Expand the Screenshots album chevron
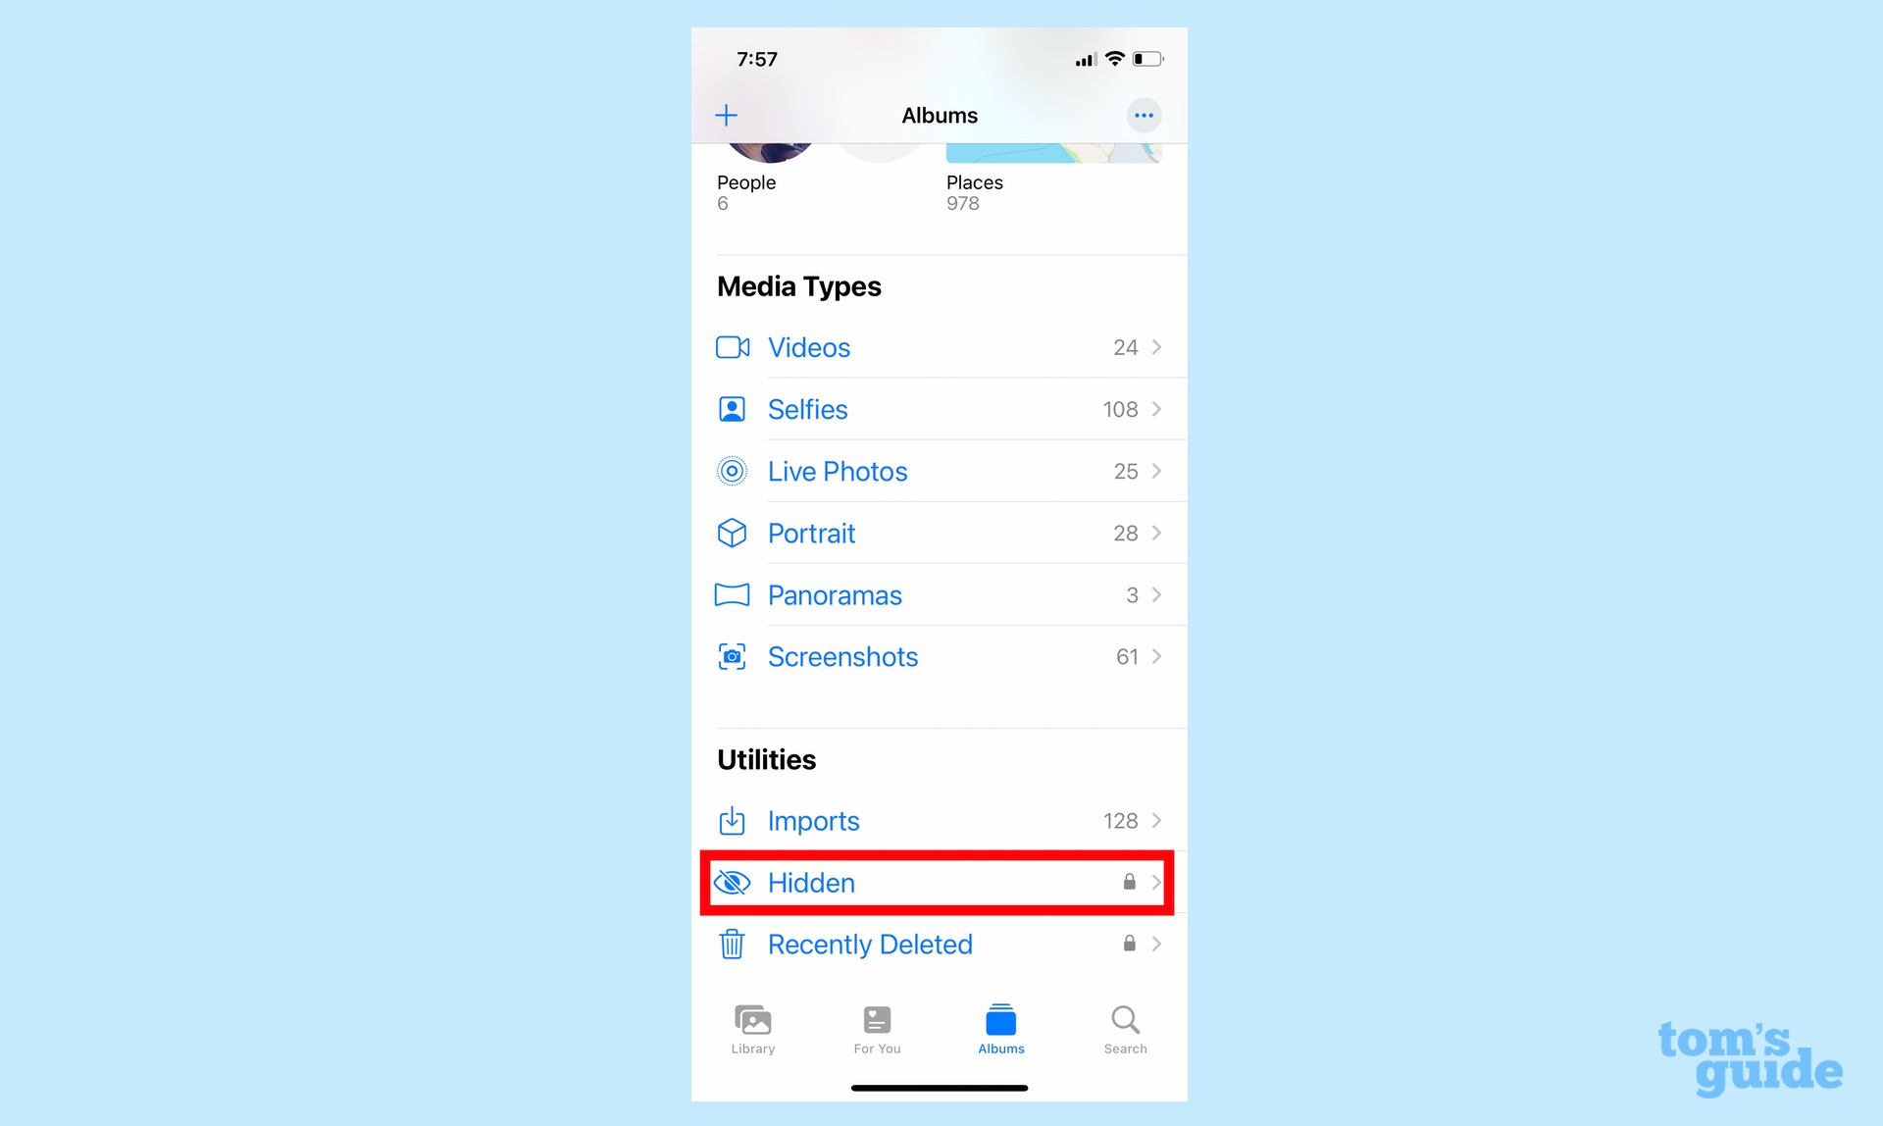 (1154, 659)
